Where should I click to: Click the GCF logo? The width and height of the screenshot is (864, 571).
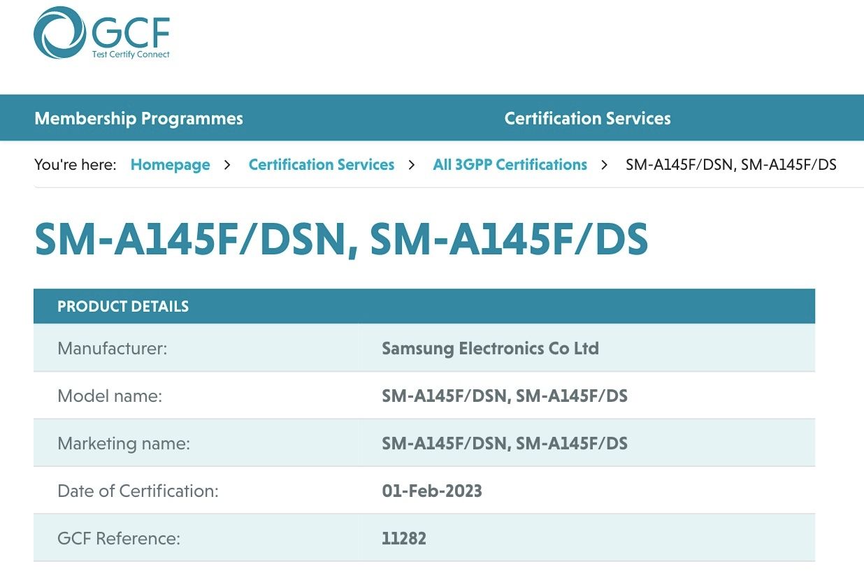[x=102, y=33]
